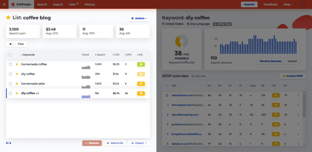Click the coffee blog list tag
Image resolution: width=312 pixels, height=152 pixels.
pyautogui.click(x=222, y=24)
